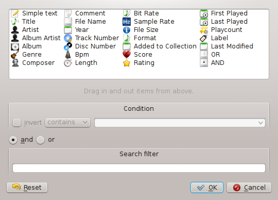Select the Label tag icon
278x200 pixels.
(x=204, y=38)
